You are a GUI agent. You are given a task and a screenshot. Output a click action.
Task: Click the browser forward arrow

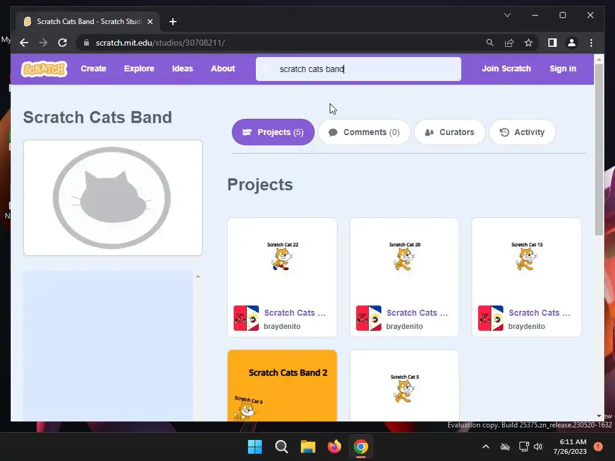(x=43, y=43)
